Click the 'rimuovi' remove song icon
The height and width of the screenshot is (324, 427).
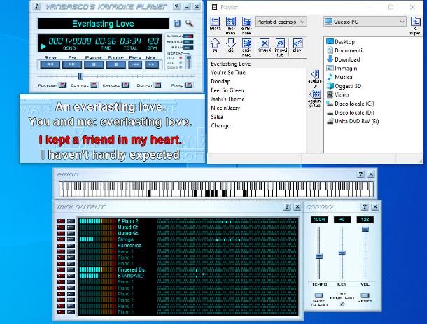pos(264,45)
